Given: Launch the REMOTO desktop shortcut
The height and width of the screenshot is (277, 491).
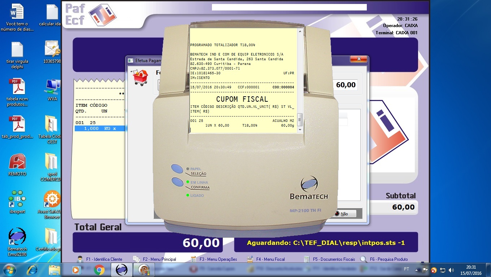Looking at the screenshot, I should (x=17, y=165).
